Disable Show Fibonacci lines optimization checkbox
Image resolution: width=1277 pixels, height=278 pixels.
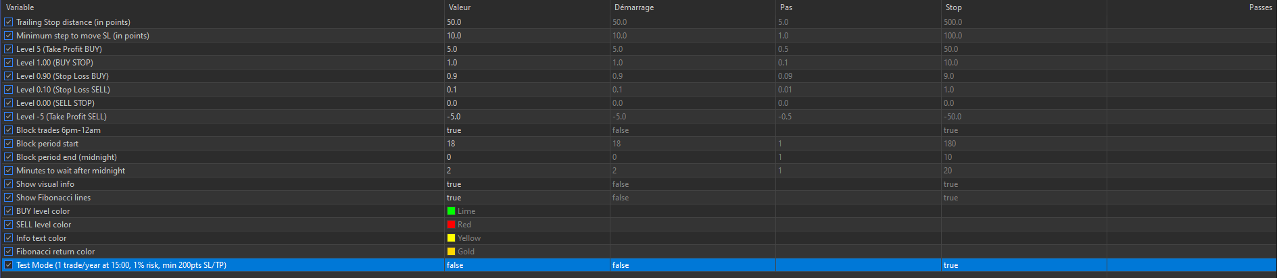[8, 198]
